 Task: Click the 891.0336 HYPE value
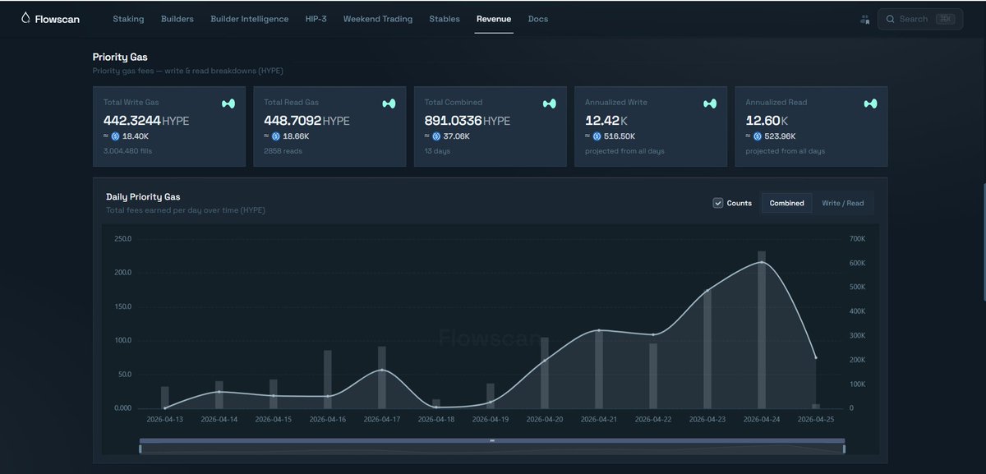pos(468,121)
